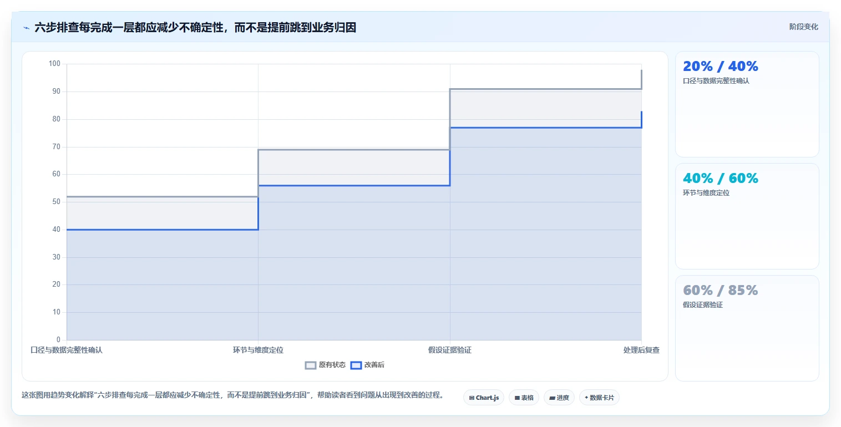Select the 表格 tag
The width and height of the screenshot is (841, 427).
[524, 398]
